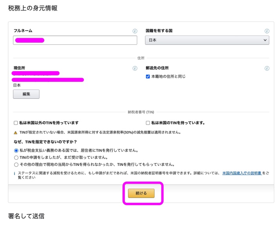Select その他の理由 radio option
This screenshot has height=227, width=277.
click(16, 165)
